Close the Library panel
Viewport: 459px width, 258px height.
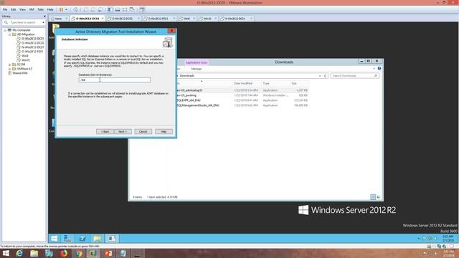tap(44, 16)
